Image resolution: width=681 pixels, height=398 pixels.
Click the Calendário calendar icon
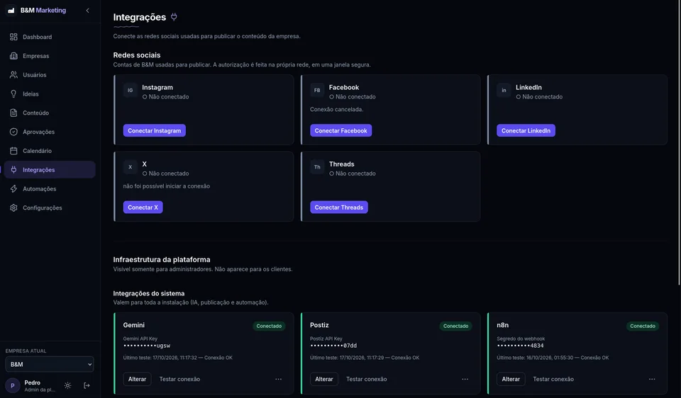[14, 151]
